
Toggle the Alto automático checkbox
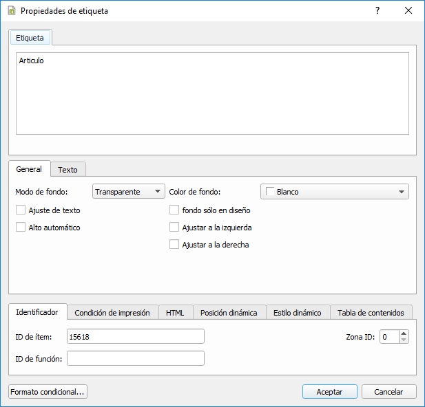point(21,228)
